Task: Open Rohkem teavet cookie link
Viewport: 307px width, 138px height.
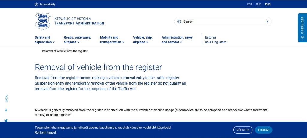Action: 45,132
